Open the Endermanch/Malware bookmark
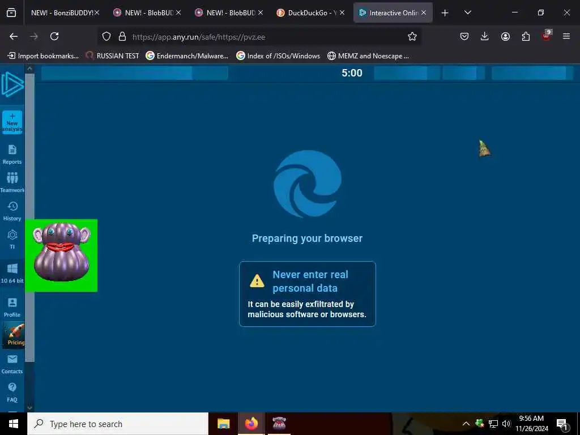The width and height of the screenshot is (580, 435). [187, 56]
